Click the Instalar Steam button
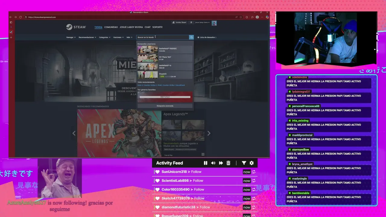The height and width of the screenshot is (217, 386). [179, 22]
